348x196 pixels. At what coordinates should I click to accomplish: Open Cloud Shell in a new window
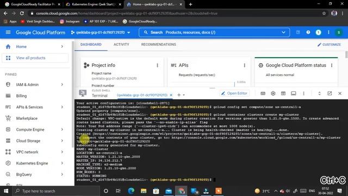pos(330,94)
